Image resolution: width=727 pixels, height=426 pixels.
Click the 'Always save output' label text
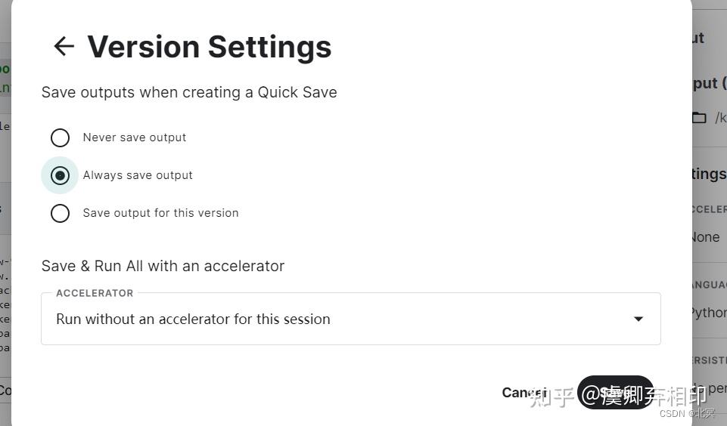pos(138,175)
